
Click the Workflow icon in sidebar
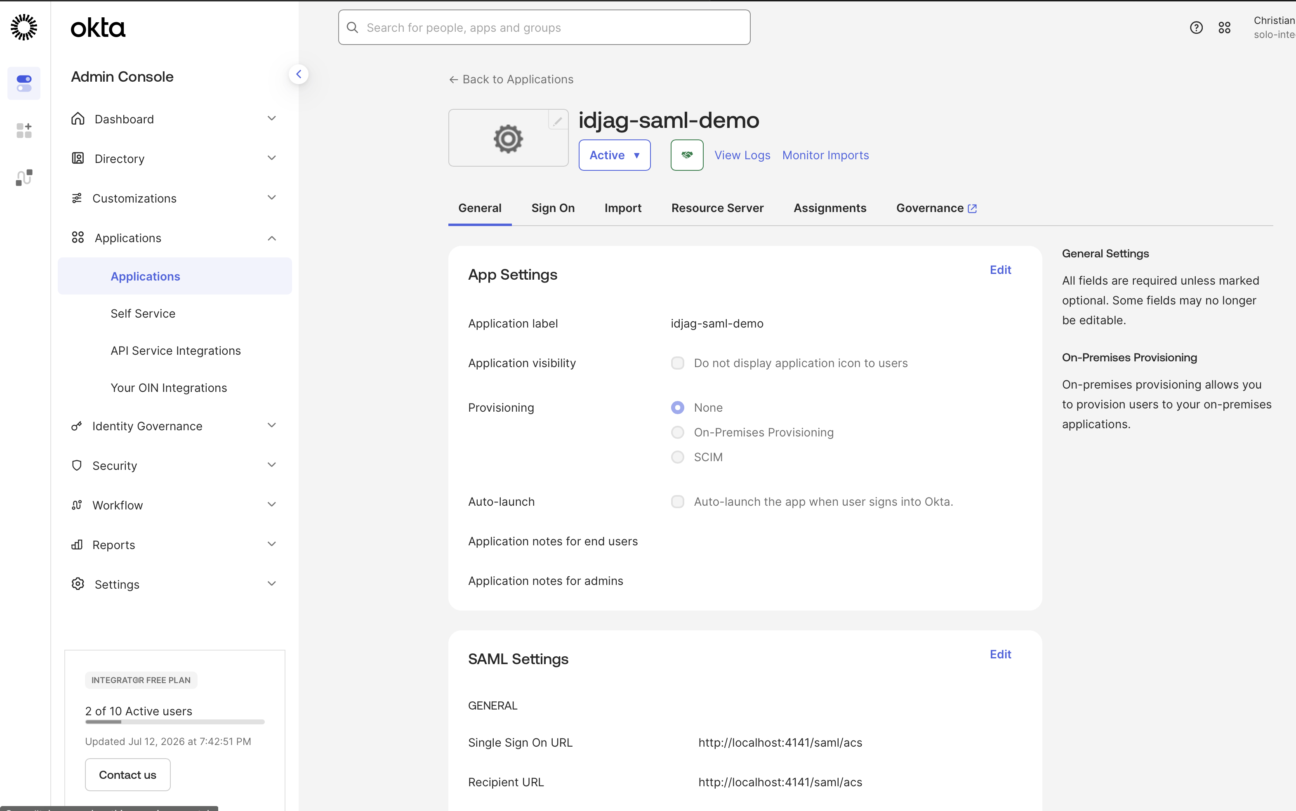click(x=77, y=505)
